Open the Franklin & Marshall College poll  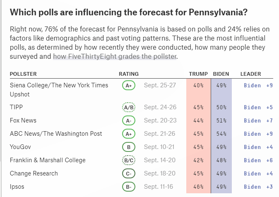click(x=48, y=160)
